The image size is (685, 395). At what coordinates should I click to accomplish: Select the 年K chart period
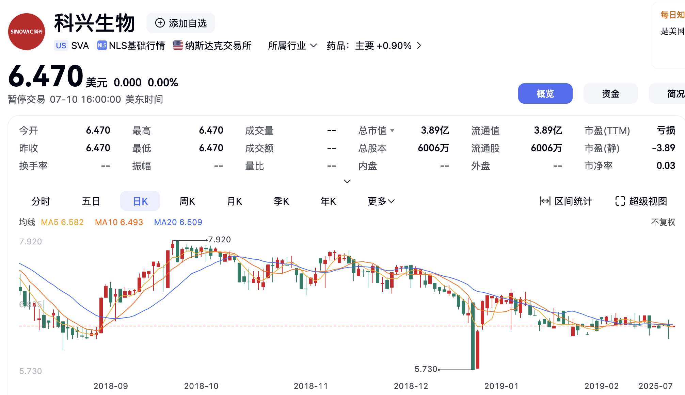[x=328, y=201]
